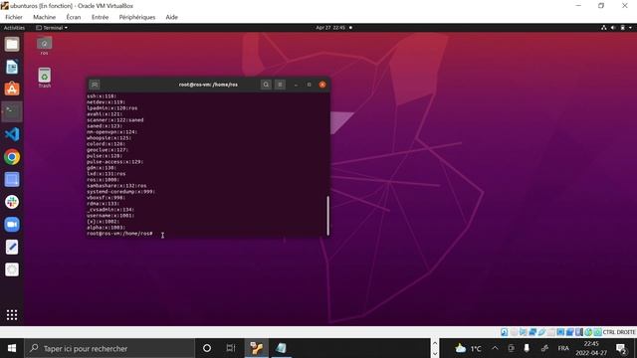Open the Entrée menu
Screen dimensions: 637x358
[100, 17]
